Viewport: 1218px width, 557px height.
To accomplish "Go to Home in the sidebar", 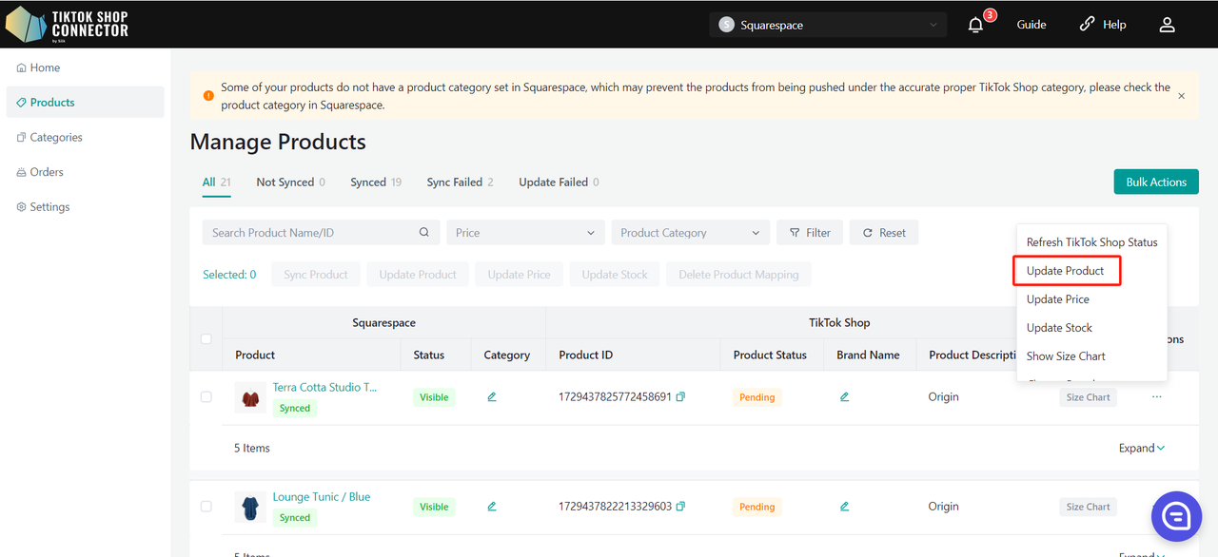I will (85, 67).
